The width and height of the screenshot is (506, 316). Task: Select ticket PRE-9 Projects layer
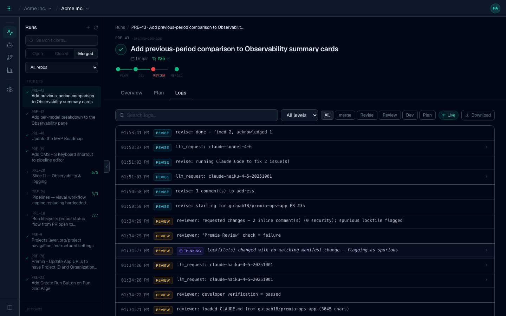[61, 240]
